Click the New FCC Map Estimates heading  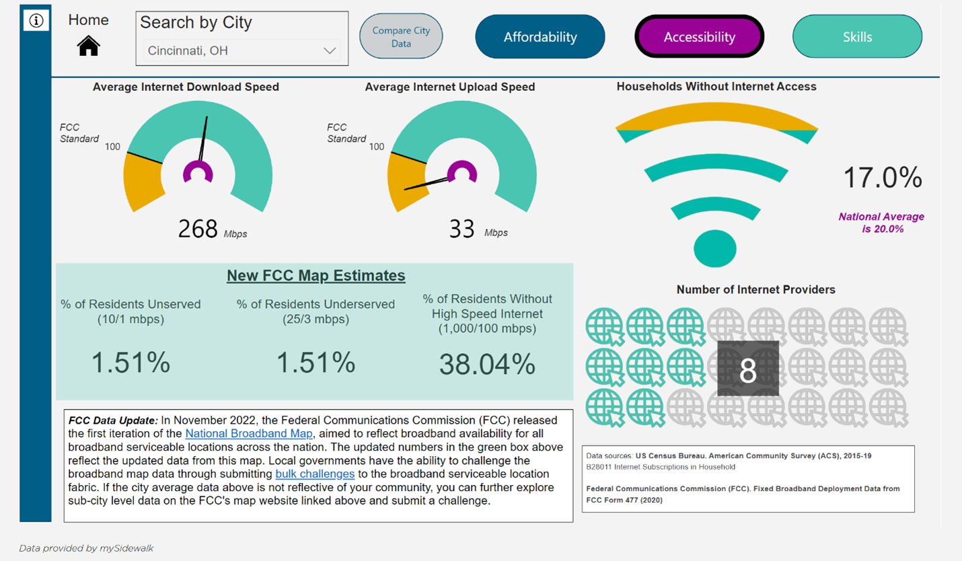tap(315, 275)
